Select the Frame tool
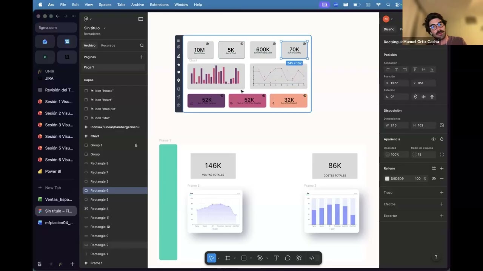The width and height of the screenshot is (483, 271). coord(228,258)
